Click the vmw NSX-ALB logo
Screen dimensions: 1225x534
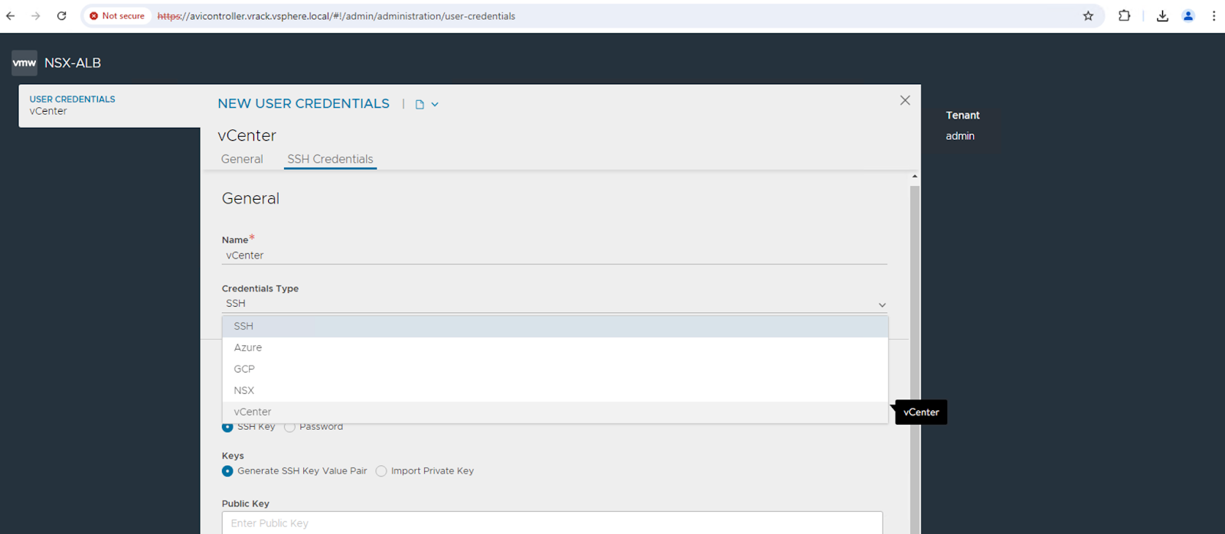[x=24, y=63]
